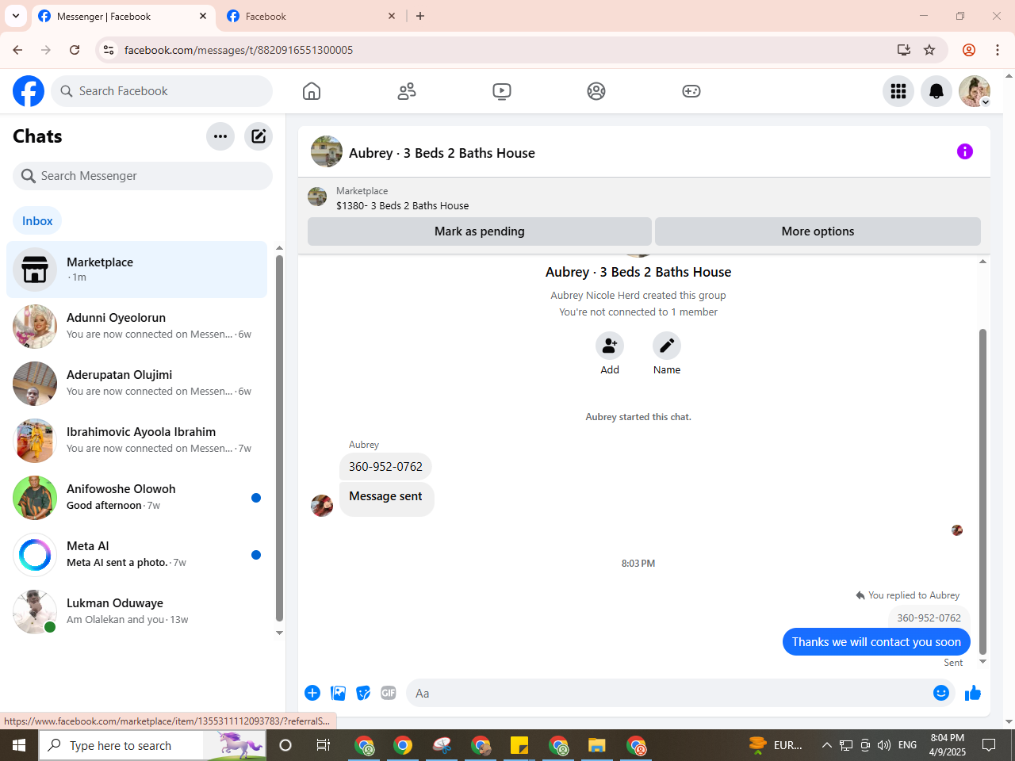
Task: Close the Messenger | Facebook tab
Action: click(203, 16)
